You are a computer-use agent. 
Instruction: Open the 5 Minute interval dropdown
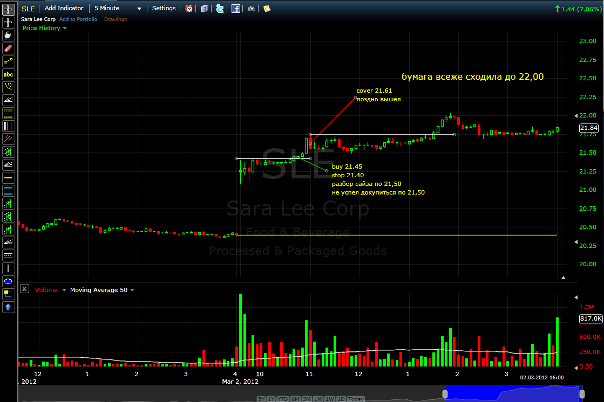118,9
